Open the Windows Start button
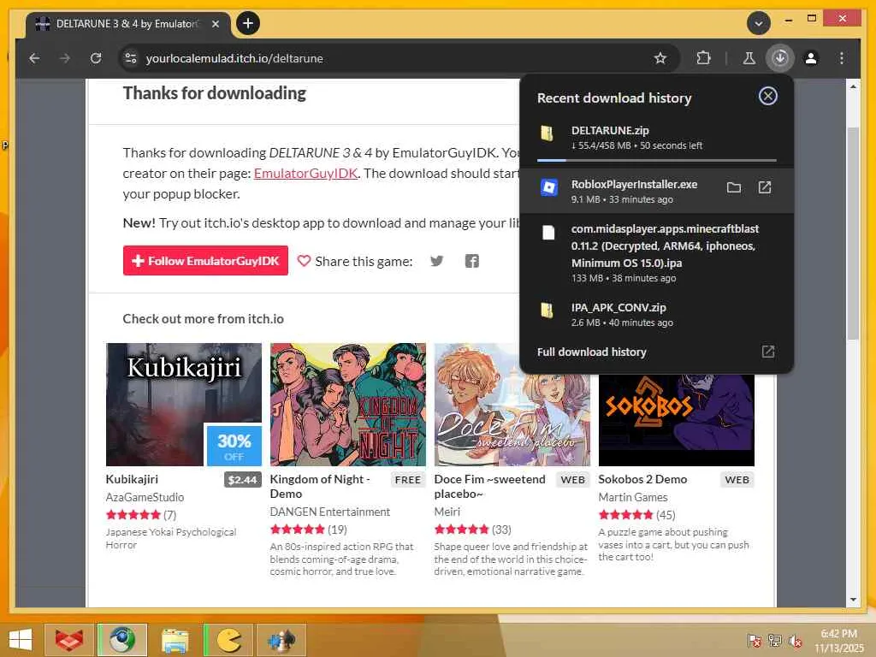 [21, 640]
